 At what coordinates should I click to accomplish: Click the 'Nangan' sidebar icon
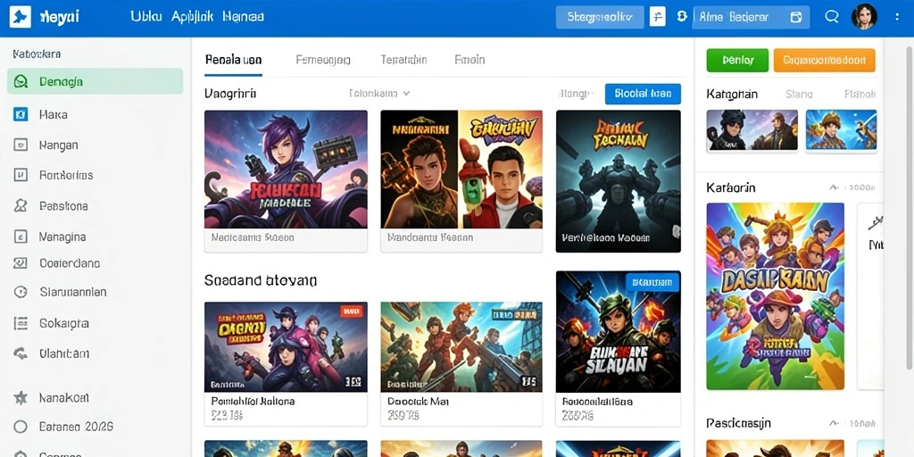coord(21,145)
